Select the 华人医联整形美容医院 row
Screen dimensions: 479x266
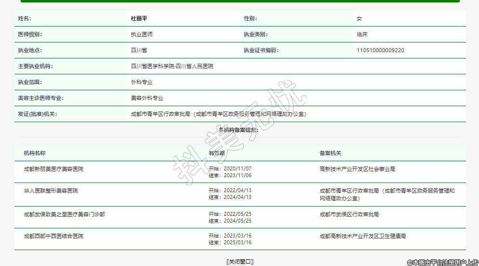pyautogui.click(x=51, y=191)
